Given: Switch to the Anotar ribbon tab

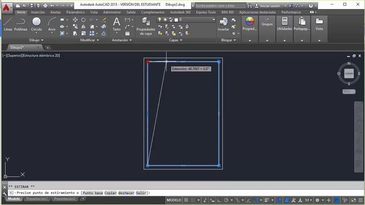Looking at the screenshot, I should pyautogui.click(x=56, y=12).
